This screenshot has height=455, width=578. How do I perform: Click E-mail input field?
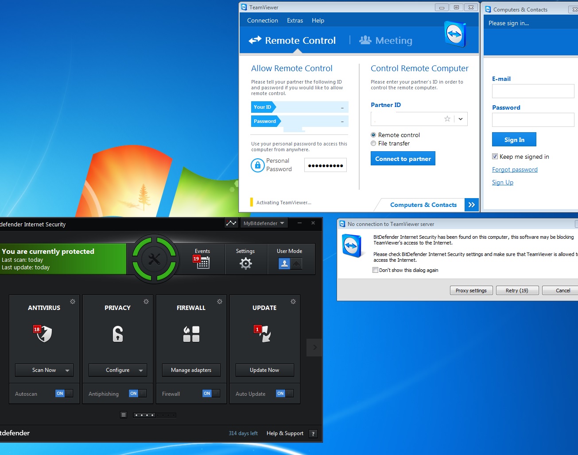point(533,91)
